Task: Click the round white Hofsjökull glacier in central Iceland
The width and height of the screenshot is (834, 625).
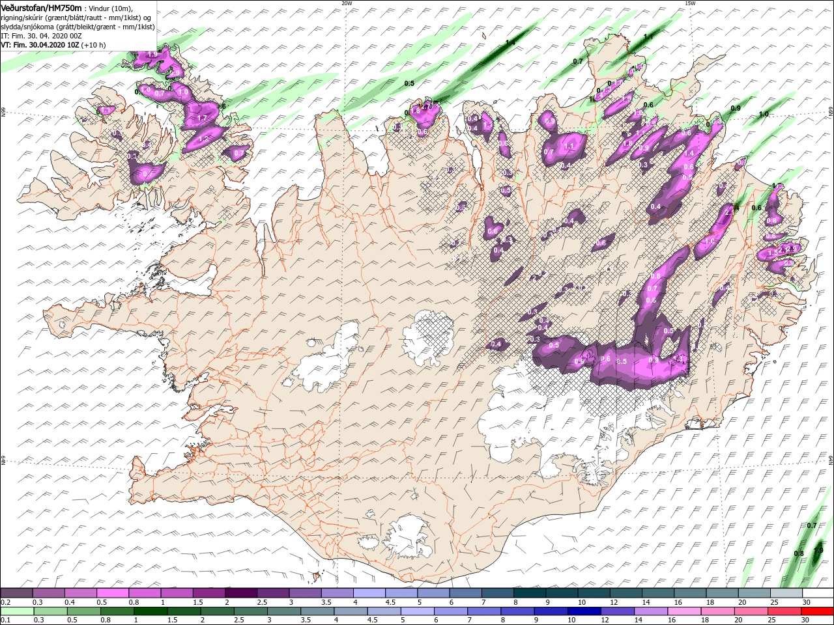Action: coord(428,337)
